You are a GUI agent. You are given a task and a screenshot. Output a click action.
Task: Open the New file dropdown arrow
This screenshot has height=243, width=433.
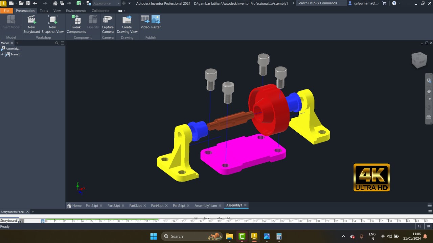[x=16, y=3]
